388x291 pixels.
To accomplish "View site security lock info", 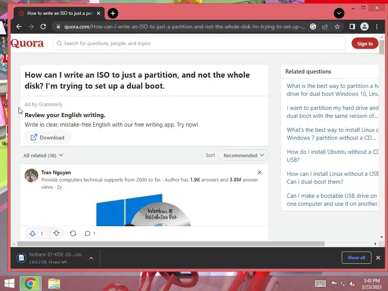I will (x=58, y=27).
